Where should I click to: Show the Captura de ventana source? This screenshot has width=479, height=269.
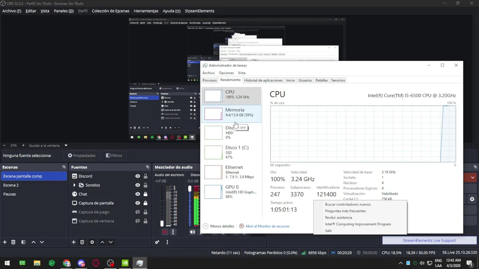tap(138, 221)
